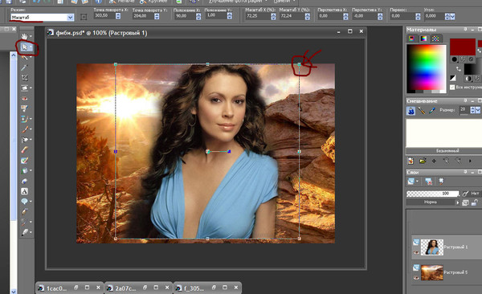Select the Paint Brush tool
Image resolution: width=482 pixels, height=294 pixels.
coord(24,129)
